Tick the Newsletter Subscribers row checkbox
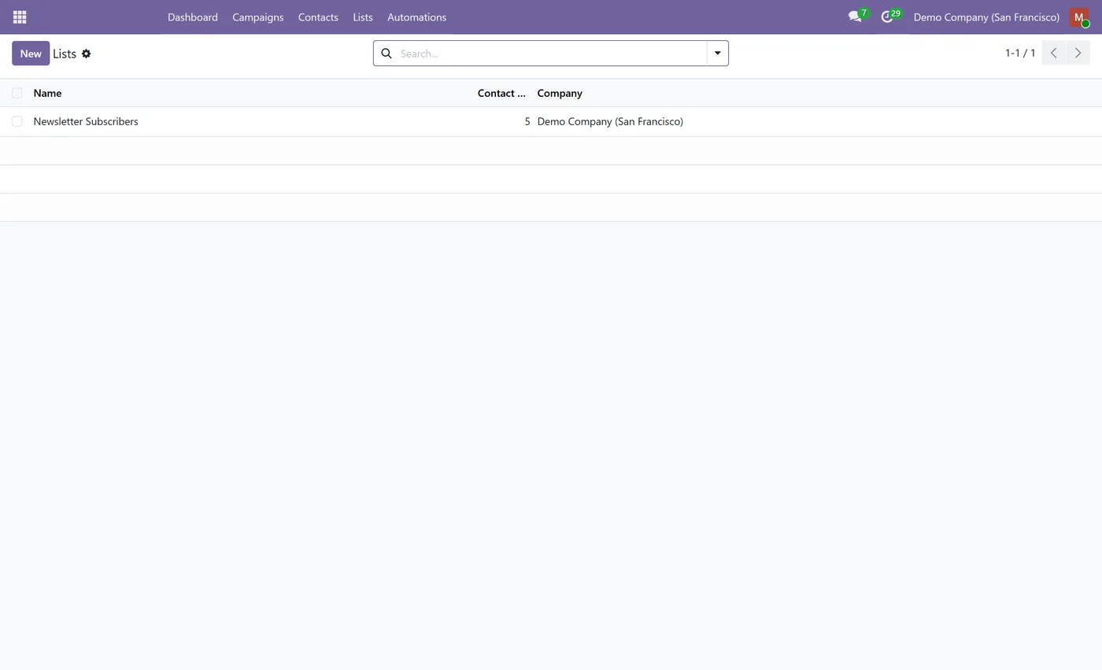 [x=17, y=121]
